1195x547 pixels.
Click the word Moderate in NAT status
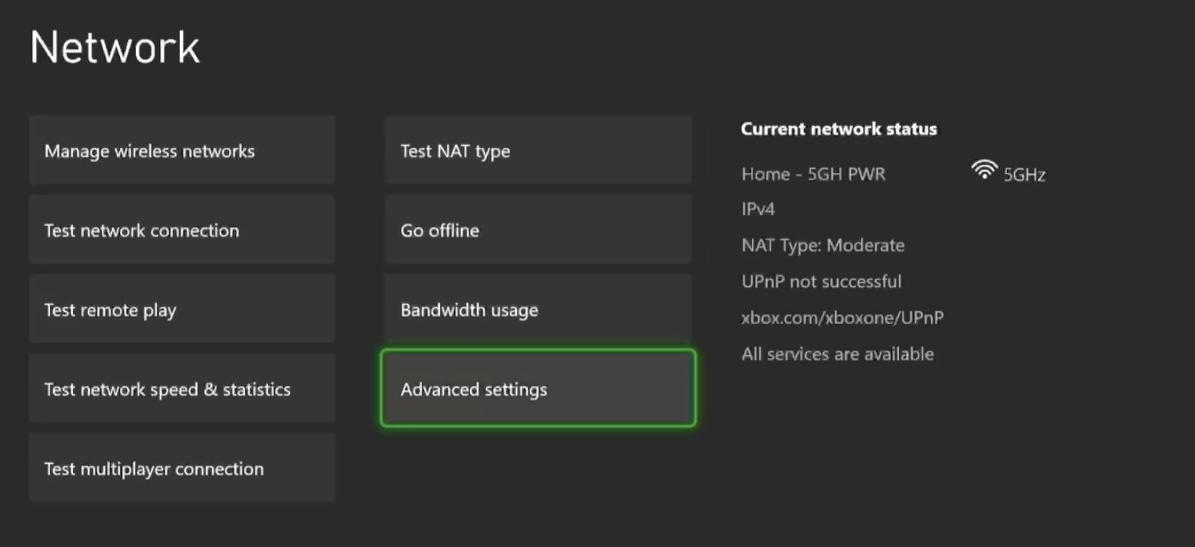pyautogui.click(x=865, y=245)
